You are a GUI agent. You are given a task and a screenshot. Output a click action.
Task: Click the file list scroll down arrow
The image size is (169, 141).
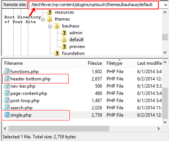click(x=165, y=122)
